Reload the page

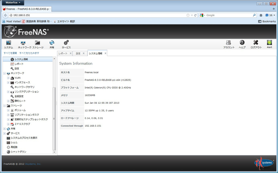(x=195, y=15)
